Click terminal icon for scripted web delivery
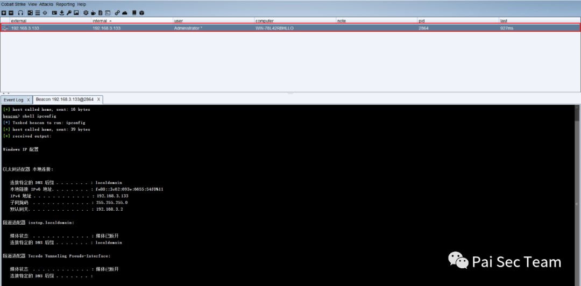Screen dimensions: 581x286 tap(108, 12)
